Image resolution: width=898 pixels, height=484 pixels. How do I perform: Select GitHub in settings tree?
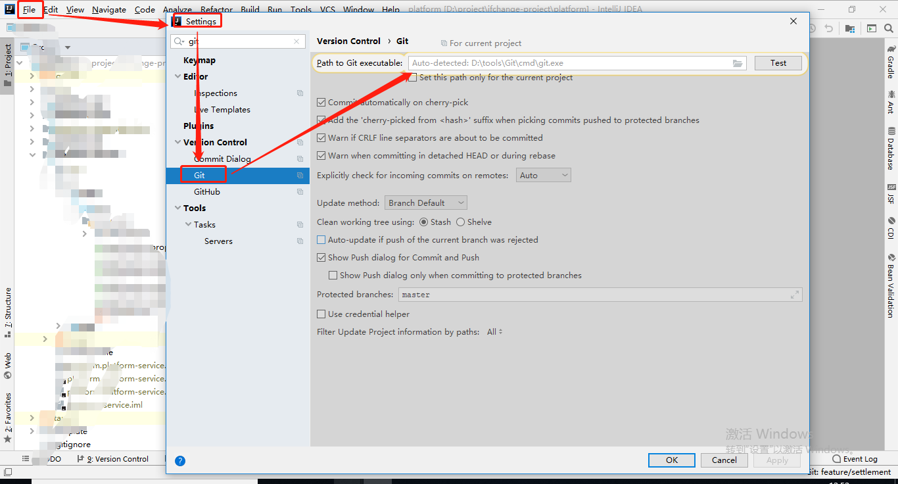(x=207, y=192)
